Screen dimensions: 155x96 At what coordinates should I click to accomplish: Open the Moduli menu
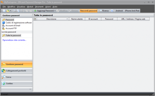point(30,7)
